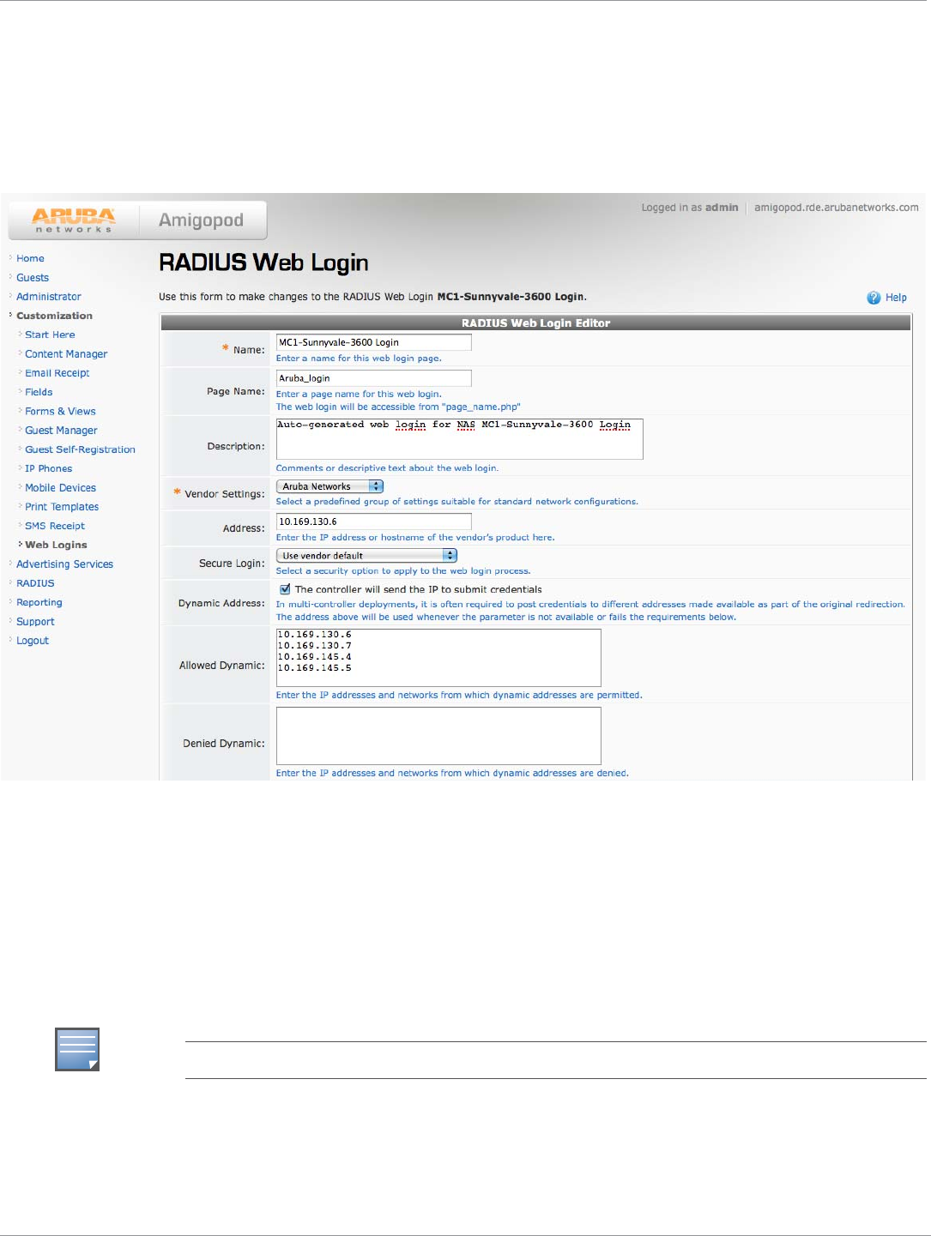Click the RADIUS Web Login Editor title bar
This screenshot has width=931, height=1236.
(x=535, y=323)
